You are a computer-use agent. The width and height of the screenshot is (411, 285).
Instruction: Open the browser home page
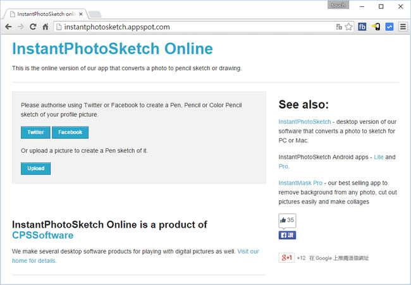tap(46, 27)
